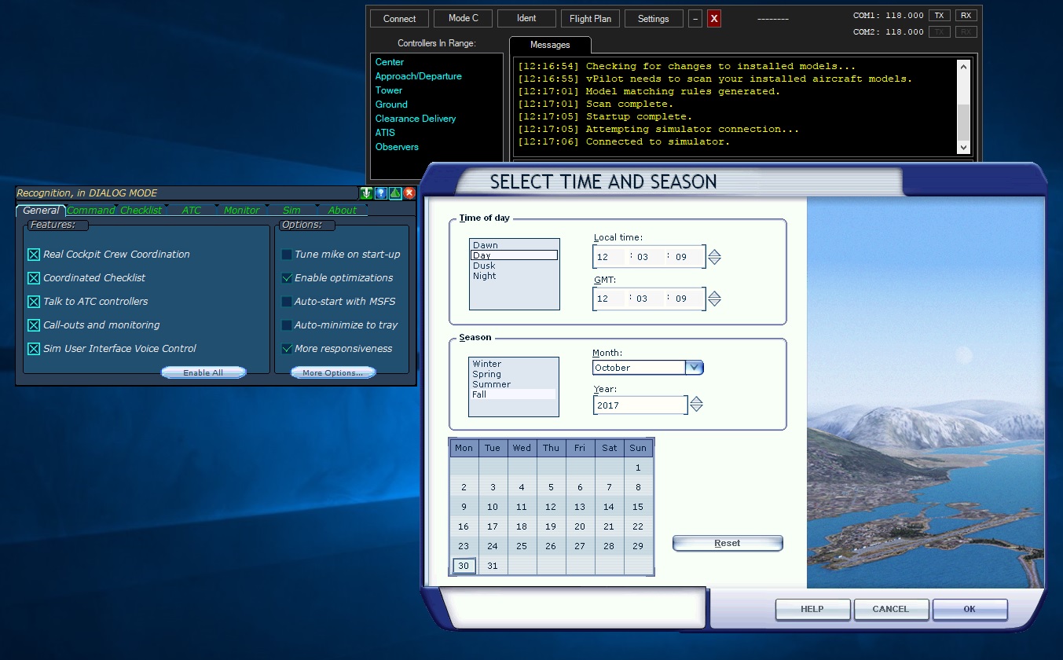1063x660 pixels.
Task: Click the green triangle icon in Recognition title bar
Action: pos(395,193)
